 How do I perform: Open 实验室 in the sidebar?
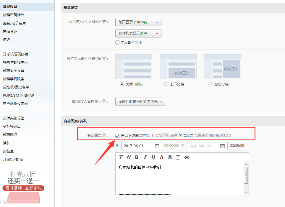point(8,151)
